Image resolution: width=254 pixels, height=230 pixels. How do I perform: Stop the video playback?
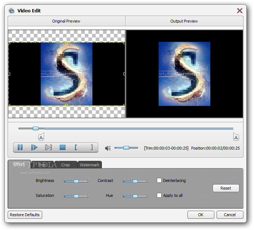63,147
